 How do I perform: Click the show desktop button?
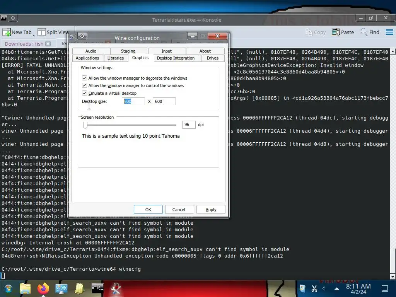385,288
